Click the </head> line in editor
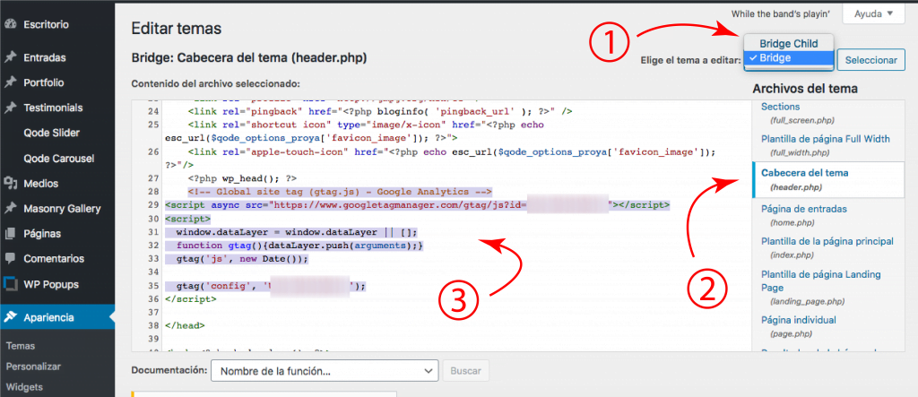 point(185,325)
